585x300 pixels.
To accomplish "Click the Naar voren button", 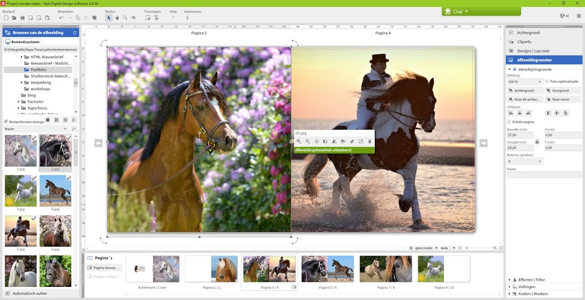I will (563, 99).
